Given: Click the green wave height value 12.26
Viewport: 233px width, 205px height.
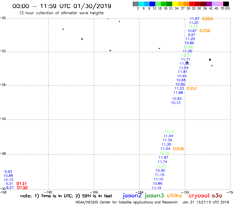Looking at the screenshot, I should 164,153.
